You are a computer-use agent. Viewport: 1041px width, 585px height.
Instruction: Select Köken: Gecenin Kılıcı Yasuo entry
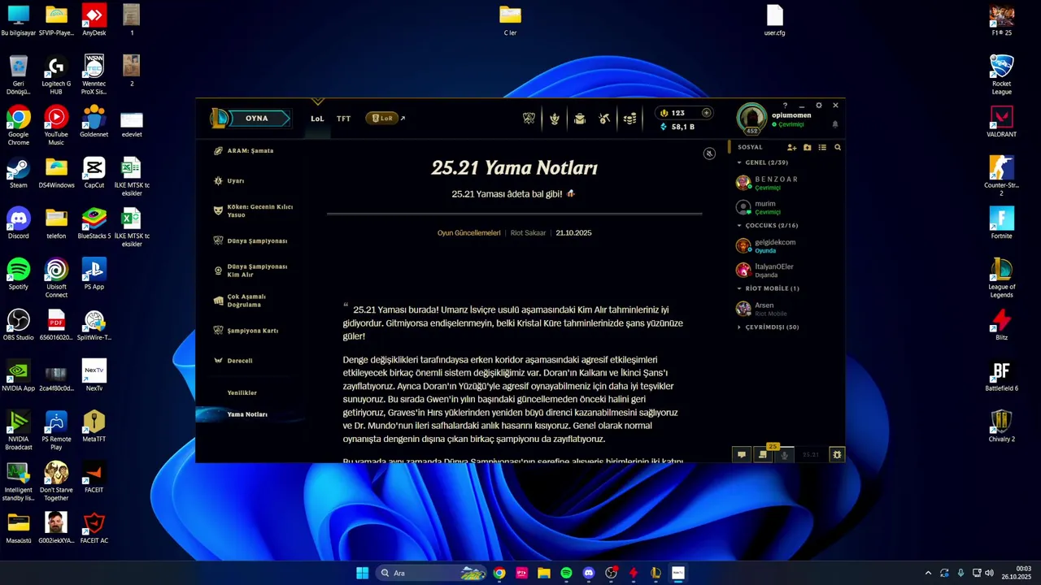pyautogui.click(x=259, y=210)
